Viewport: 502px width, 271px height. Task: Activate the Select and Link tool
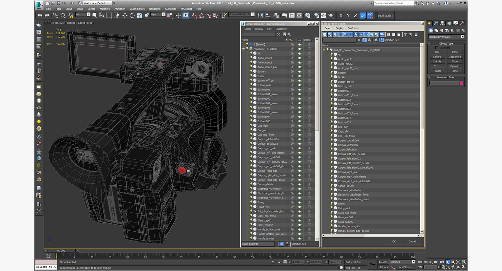55,15
